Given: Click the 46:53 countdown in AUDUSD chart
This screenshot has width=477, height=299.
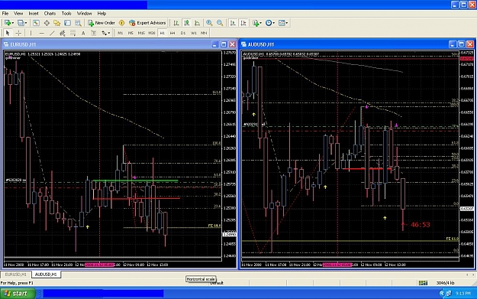Looking at the screenshot, I should tap(420, 225).
